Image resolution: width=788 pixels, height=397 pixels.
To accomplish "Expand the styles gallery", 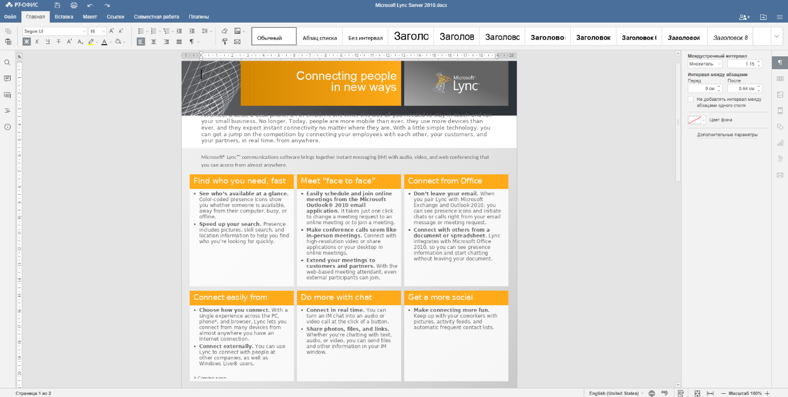I will 777,36.
